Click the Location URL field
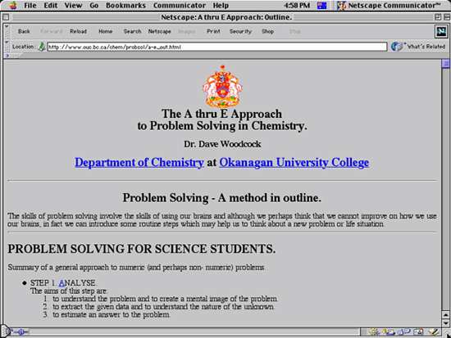 click(217, 47)
